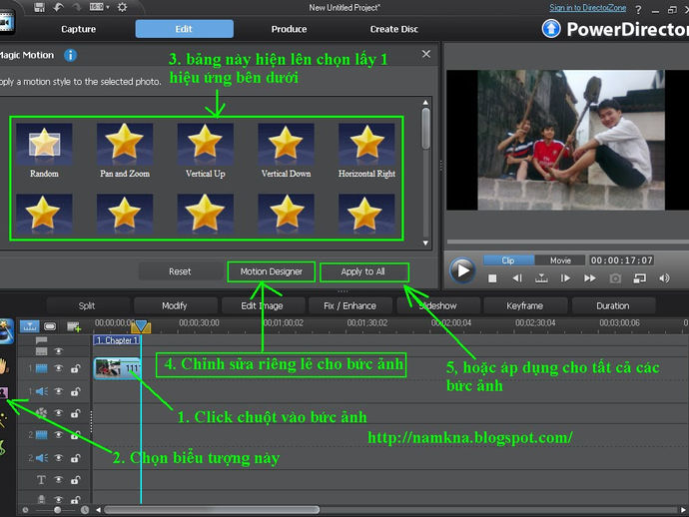Click the hand-shaped Magic tool icon
Screen dimensions: 689x517
pyautogui.click(x=4, y=366)
